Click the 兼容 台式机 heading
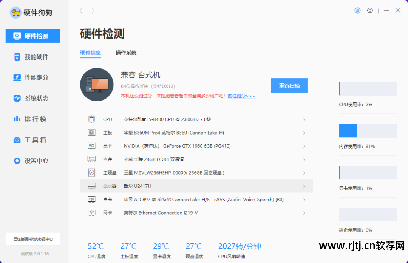Screen dimensions: 408x263 140,75
